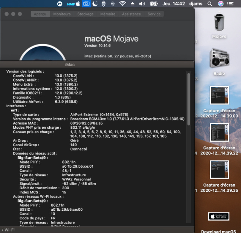The width and height of the screenshot is (241, 233).
Task: Click the HMF Apple menu bar icon
Action: click(x=73, y=4)
